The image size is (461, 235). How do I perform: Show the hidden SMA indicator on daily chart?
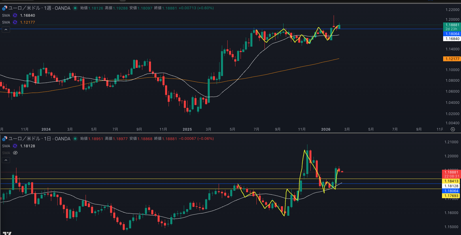(x=15, y=153)
